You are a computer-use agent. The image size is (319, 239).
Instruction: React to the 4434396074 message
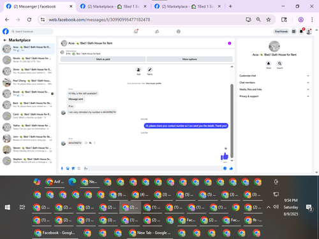pyautogui.click(x=86, y=143)
